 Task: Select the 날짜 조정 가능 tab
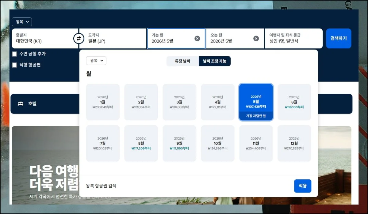[x=214, y=61]
